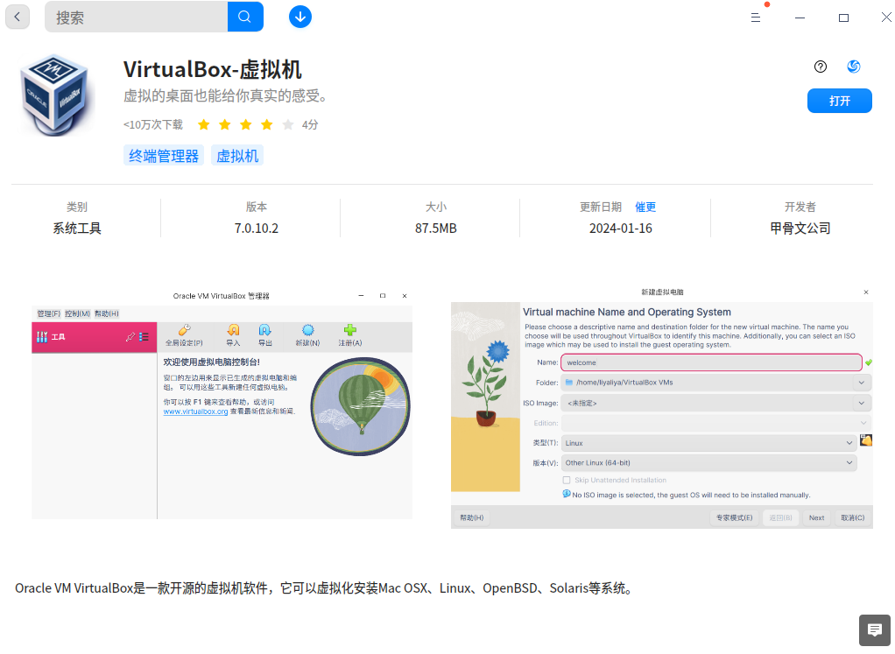Select the 虚拟机 tag
This screenshot has width=895, height=654.
pos(236,156)
